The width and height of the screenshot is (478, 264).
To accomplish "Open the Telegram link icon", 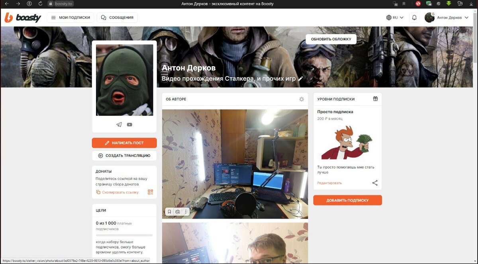I will 119,125.
